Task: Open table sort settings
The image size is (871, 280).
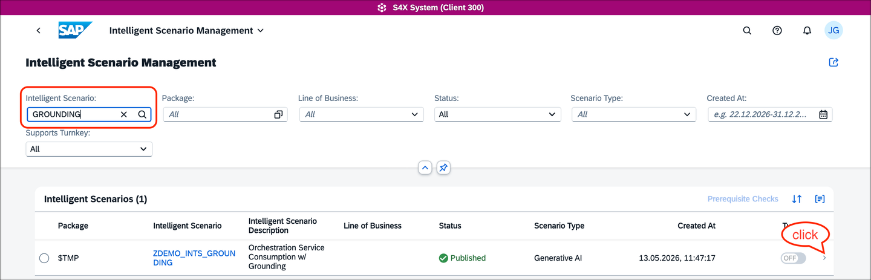Action: pos(797,199)
